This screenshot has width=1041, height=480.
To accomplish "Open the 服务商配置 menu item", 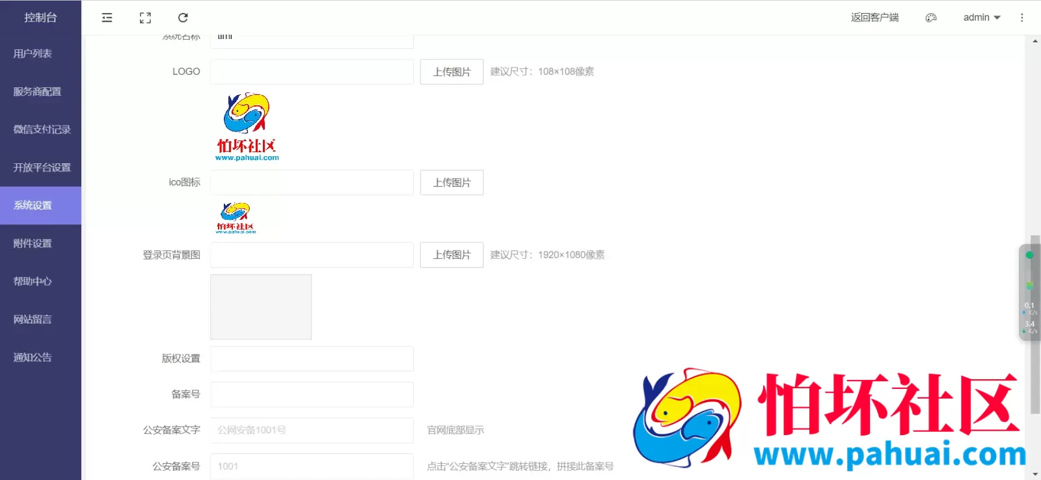I will (40, 92).
